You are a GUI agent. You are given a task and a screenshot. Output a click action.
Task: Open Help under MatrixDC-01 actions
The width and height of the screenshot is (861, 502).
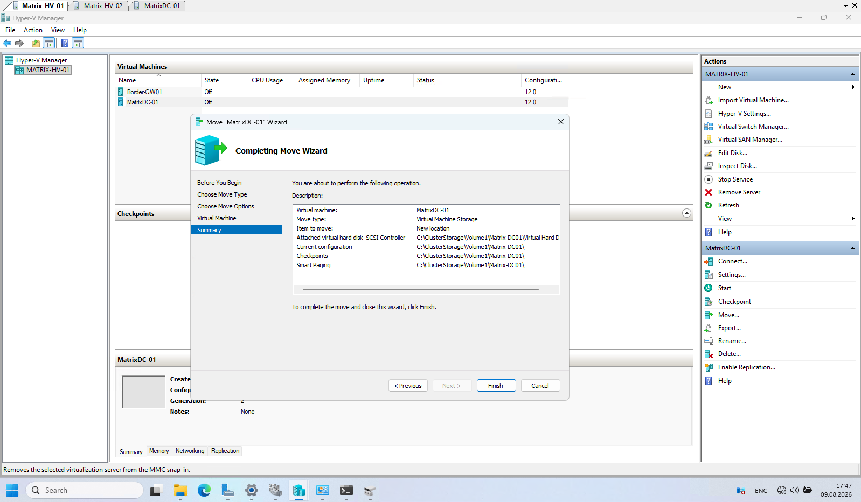click(725, 381)
